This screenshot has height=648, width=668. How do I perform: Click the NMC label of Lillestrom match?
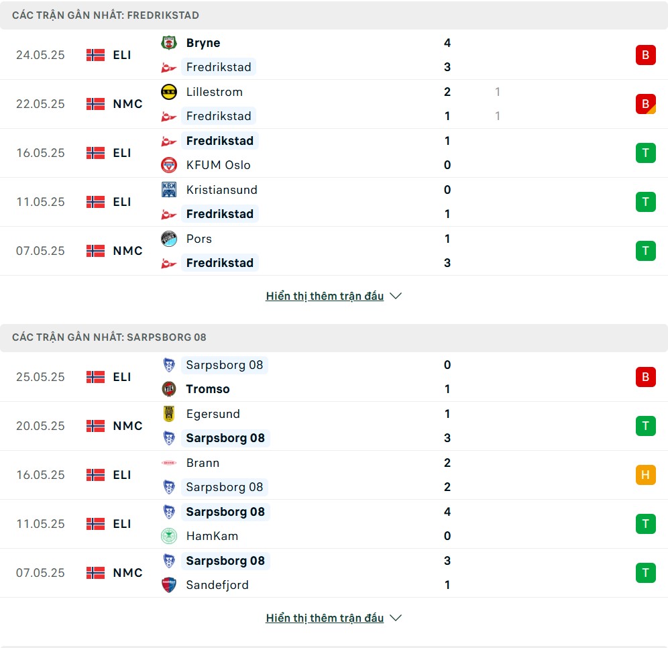(x=127, y=104)
